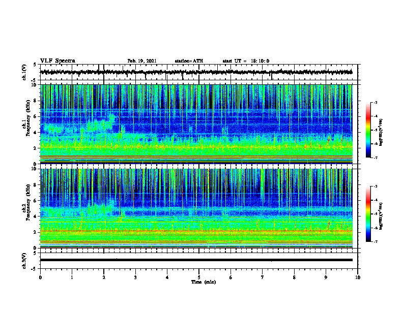Click the "6" kHz tick on ch.1 frequency axis

click(36, 117)
